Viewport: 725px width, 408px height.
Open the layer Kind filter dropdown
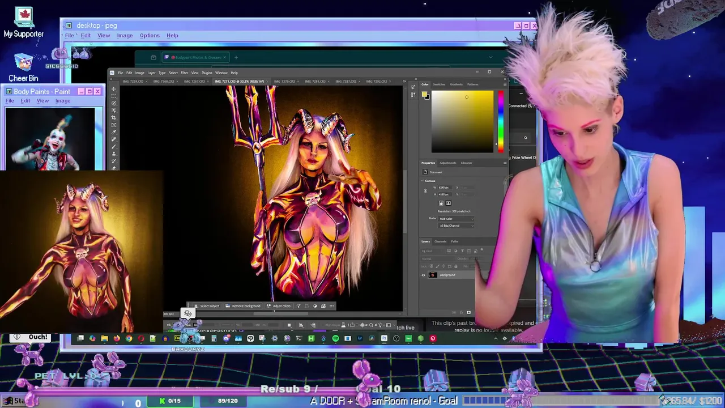[433, 251]
